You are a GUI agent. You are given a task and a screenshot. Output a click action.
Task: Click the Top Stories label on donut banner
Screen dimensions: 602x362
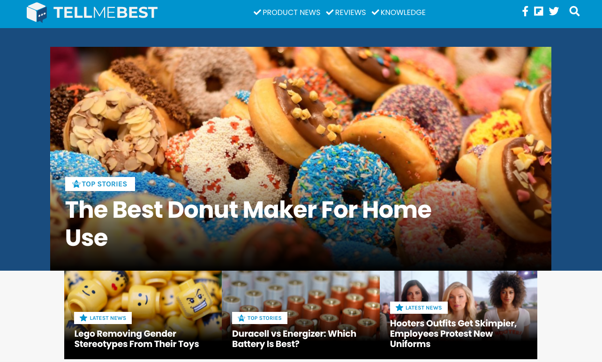(104, 184)
